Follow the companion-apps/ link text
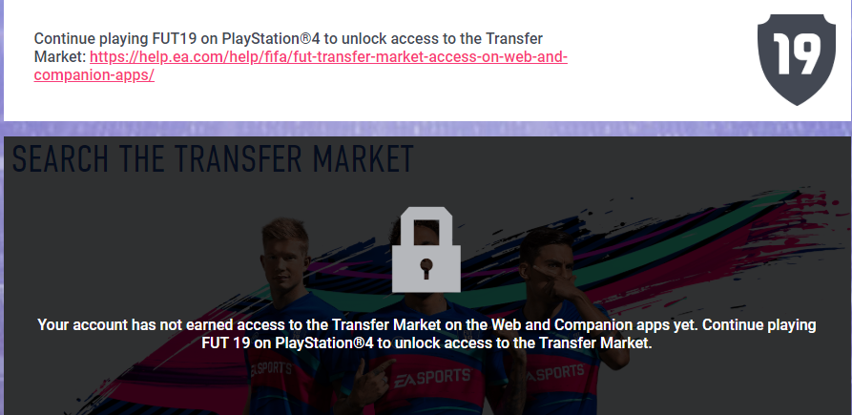The width and height of the screenshot is (852, 415). point(94,75)
